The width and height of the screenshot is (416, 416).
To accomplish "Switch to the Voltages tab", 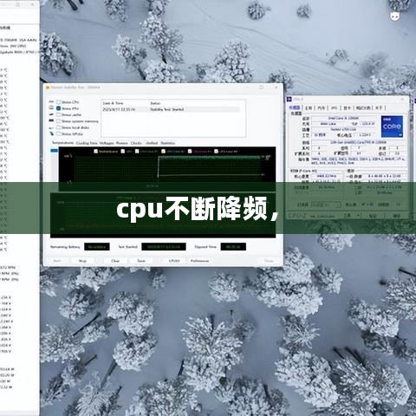I will (x=107, y=143).
